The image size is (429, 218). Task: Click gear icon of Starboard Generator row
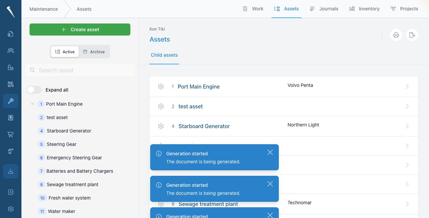click(161, 126)
